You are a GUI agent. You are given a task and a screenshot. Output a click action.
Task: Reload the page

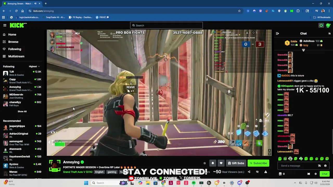[x=16, y=11]
